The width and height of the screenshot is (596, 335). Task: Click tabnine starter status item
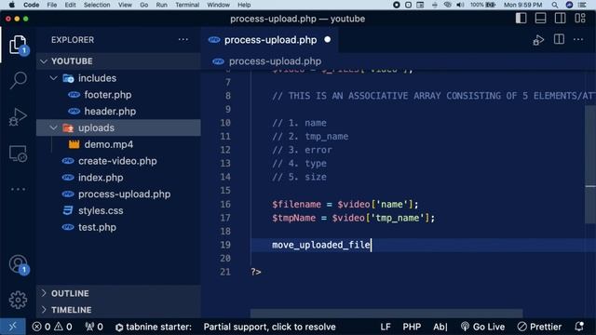click(153, 327)
